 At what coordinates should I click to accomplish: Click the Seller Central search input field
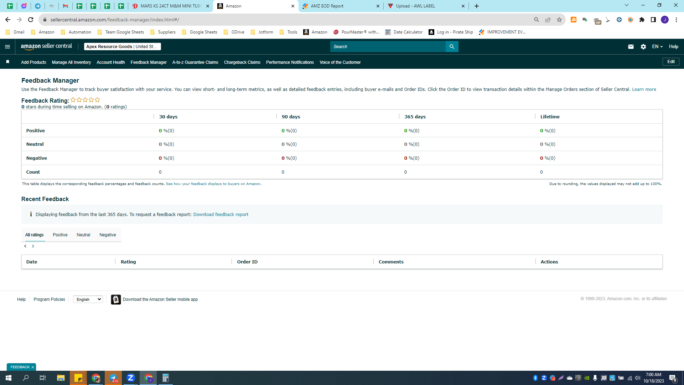point(388,47)
